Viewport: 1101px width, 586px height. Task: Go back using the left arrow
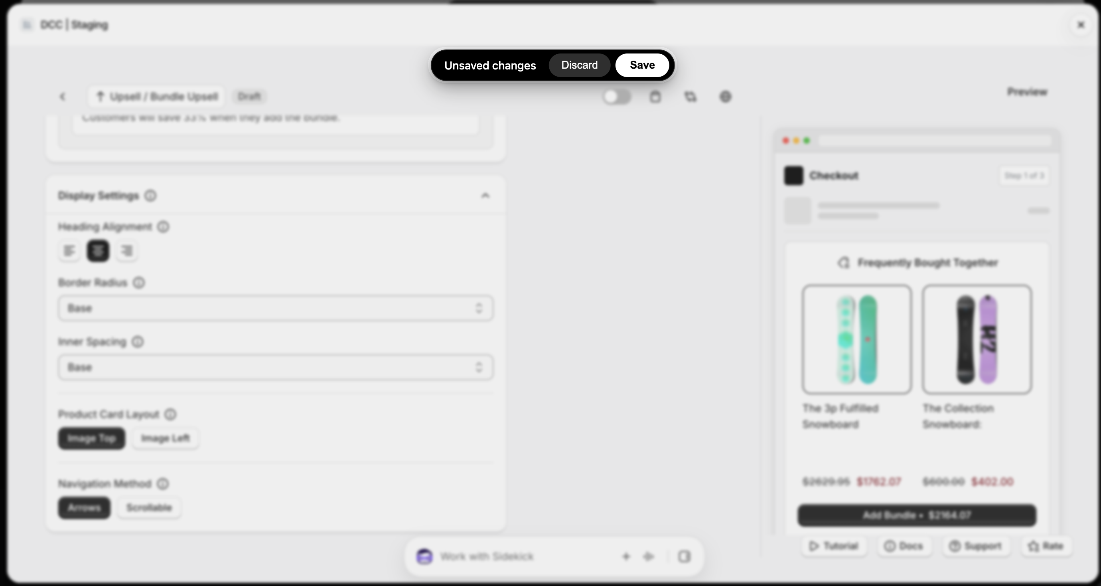pyautogui.click(x=63, y=97)
